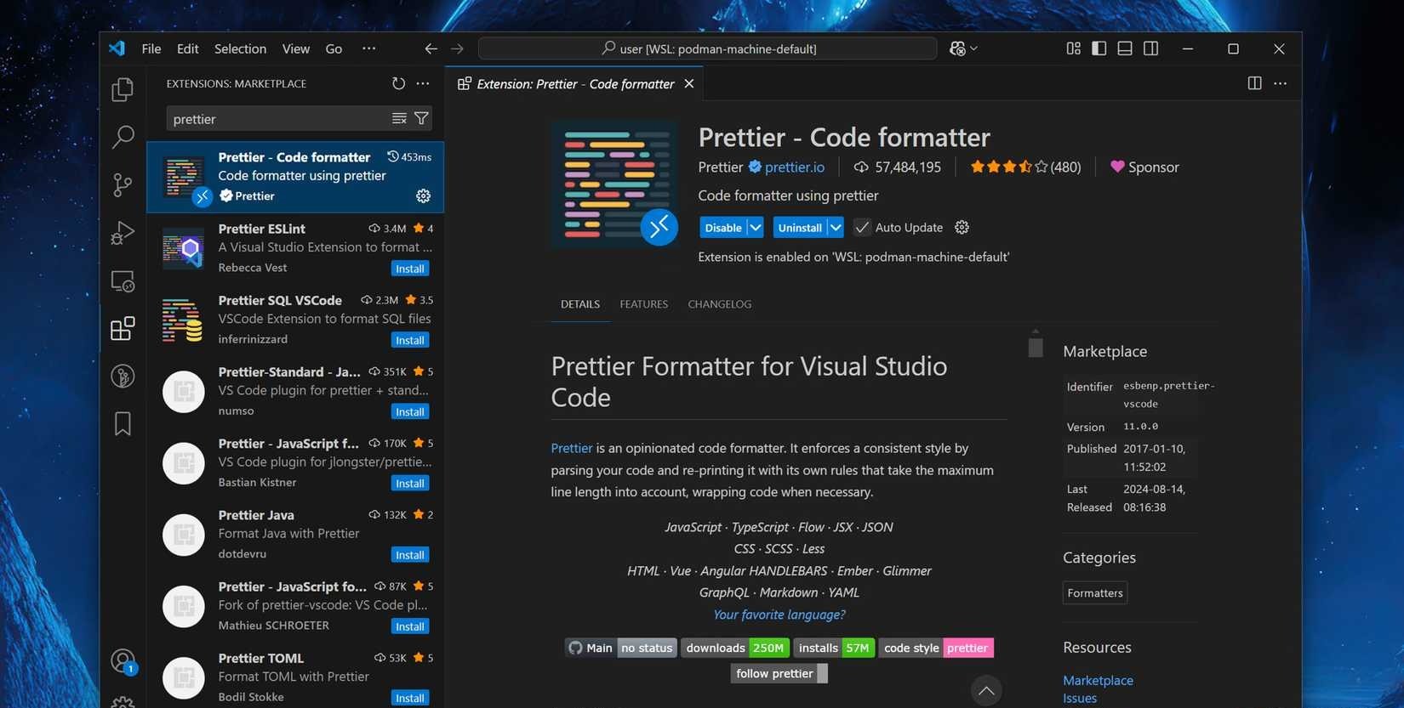Click the Prettier link in description paragraph
The width and height of the screenshot is (1404, 708).
click(572, 448)
